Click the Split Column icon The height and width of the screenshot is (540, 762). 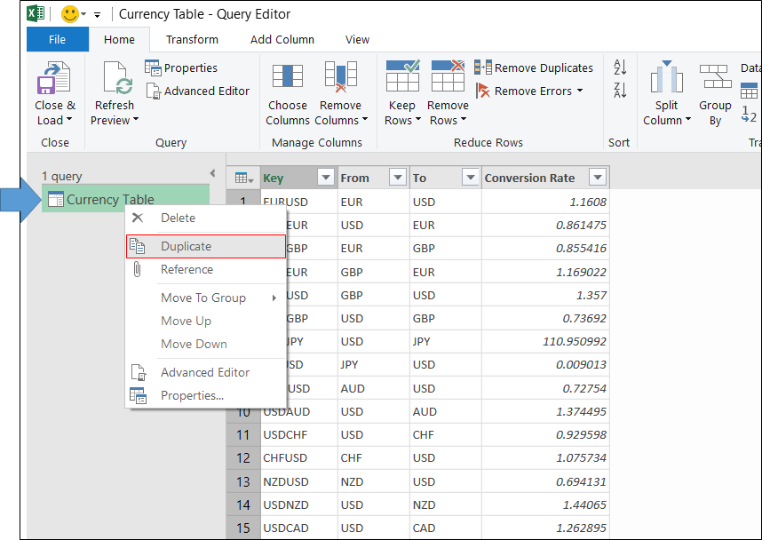(x=666, y=76)
